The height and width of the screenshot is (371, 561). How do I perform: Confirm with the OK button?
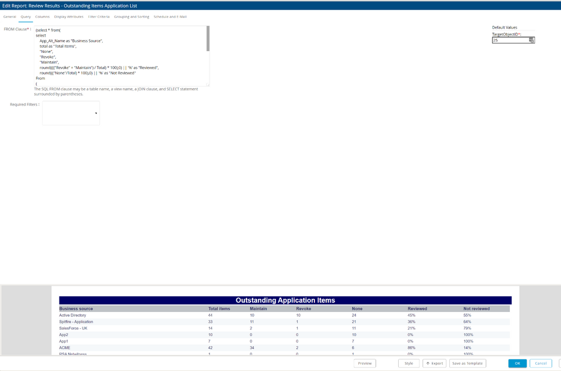pos(517,363)
